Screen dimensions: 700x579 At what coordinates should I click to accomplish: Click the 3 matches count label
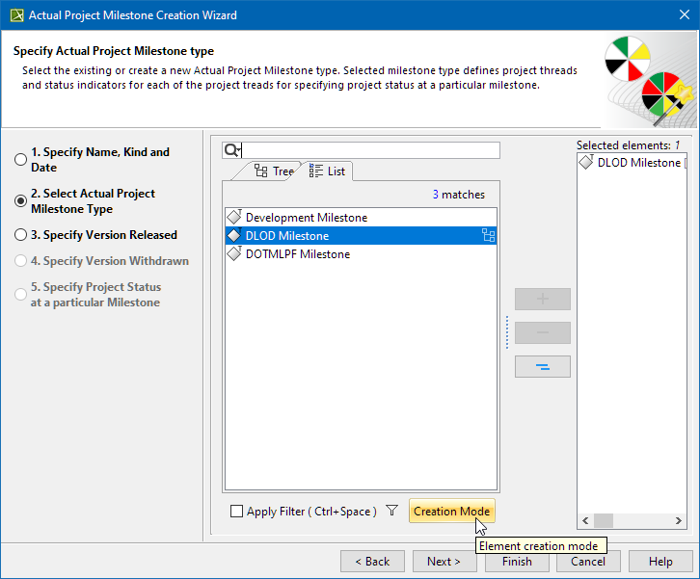(459, 195)
